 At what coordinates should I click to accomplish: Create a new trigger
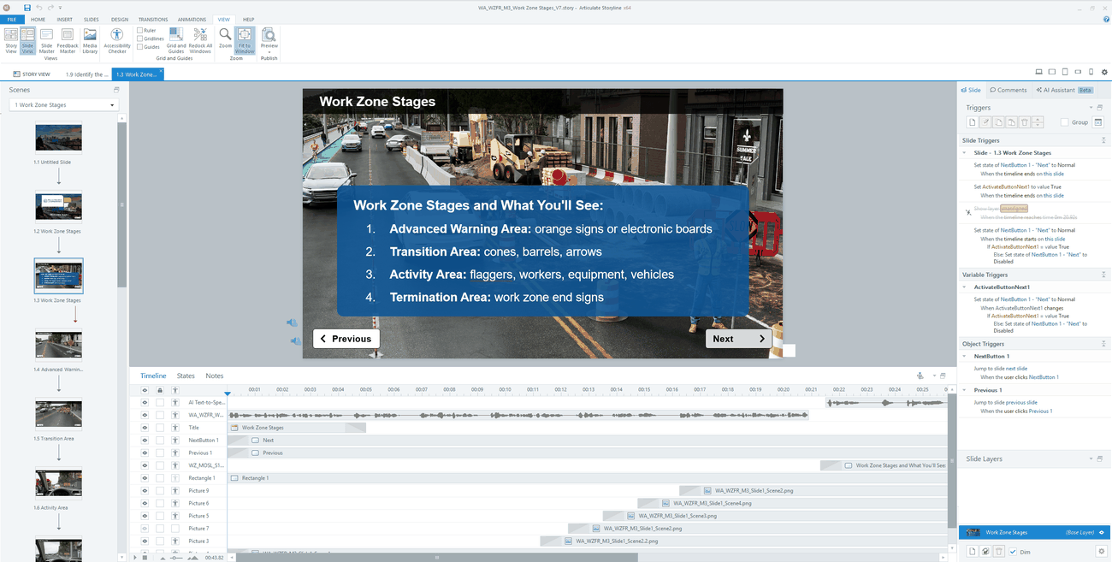(x=972, y=122)
